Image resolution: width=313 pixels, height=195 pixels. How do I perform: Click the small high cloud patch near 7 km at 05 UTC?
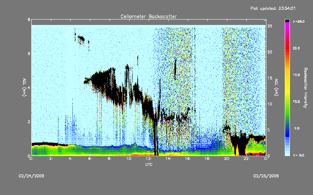tap(81, 38)
